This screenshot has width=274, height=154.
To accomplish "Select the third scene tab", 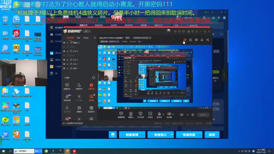I will [86, 38].
